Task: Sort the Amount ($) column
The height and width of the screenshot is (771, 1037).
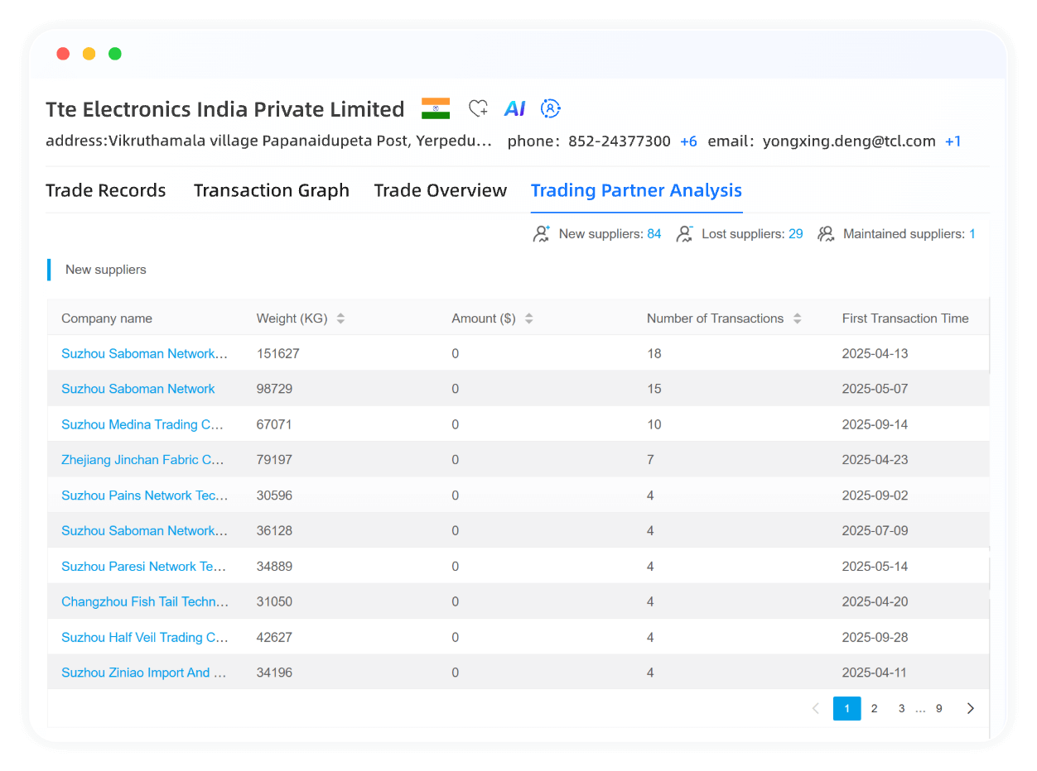Action: coord(528,318)
